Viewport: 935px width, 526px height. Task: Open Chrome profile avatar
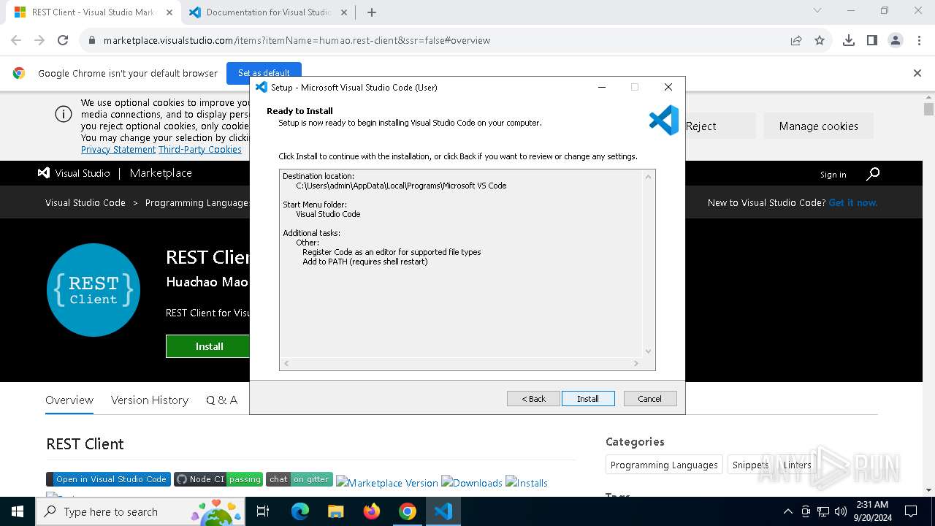[896, 40]
